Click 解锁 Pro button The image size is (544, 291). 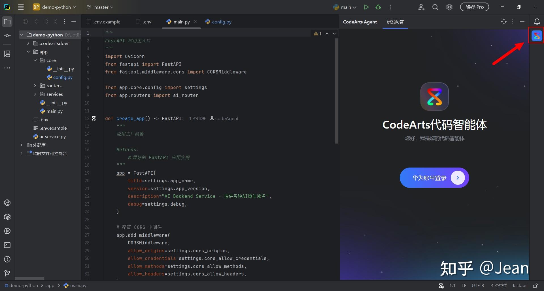475,7
